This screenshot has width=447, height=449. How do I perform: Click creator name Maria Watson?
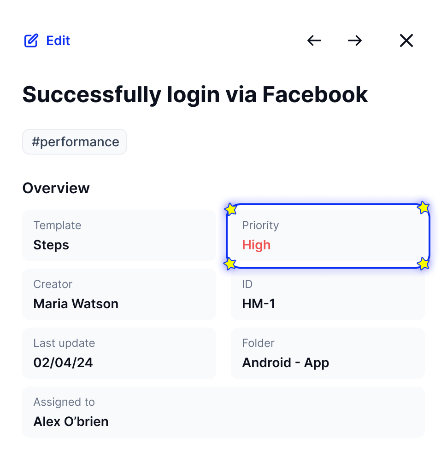click(76, 304)
